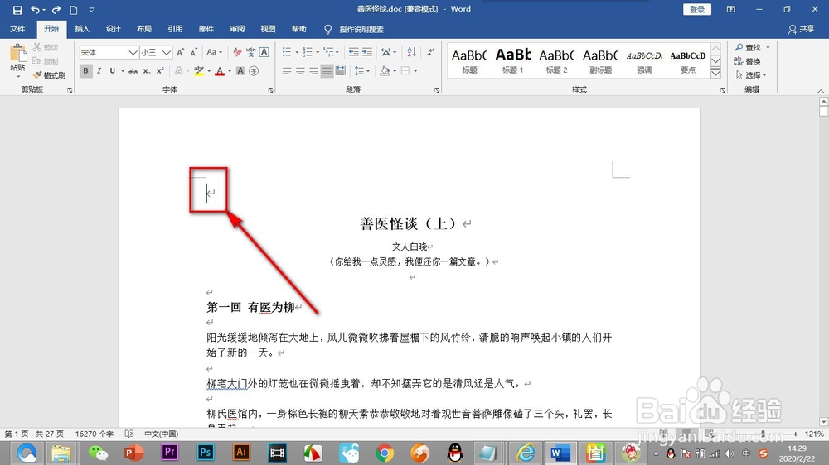Apply subscript formatting
829x465 pixels.
tap(147, 70)
